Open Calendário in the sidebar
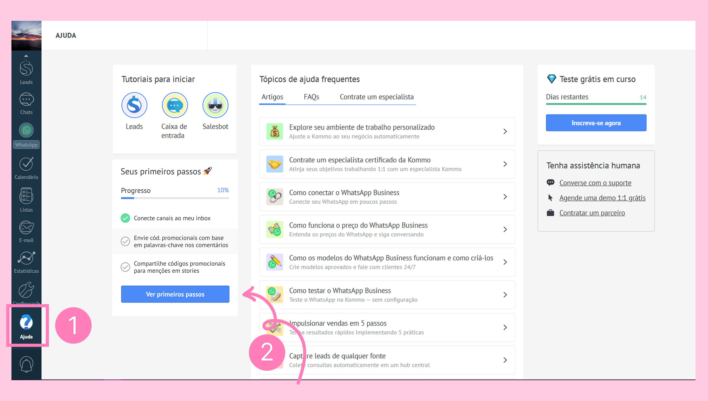The image size is (708, 401). [x=26, y=168]
